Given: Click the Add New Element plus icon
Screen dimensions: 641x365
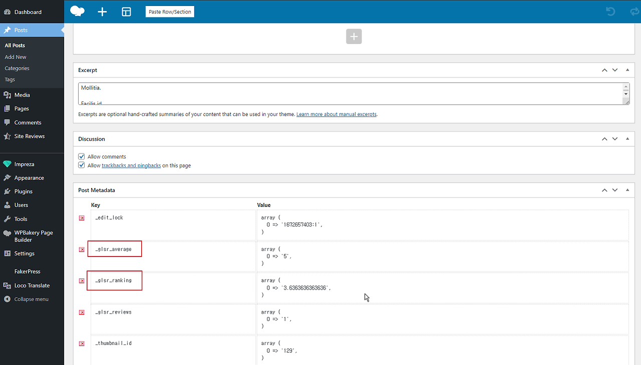Looking at the screenshot, I should (x=102, y=11).
